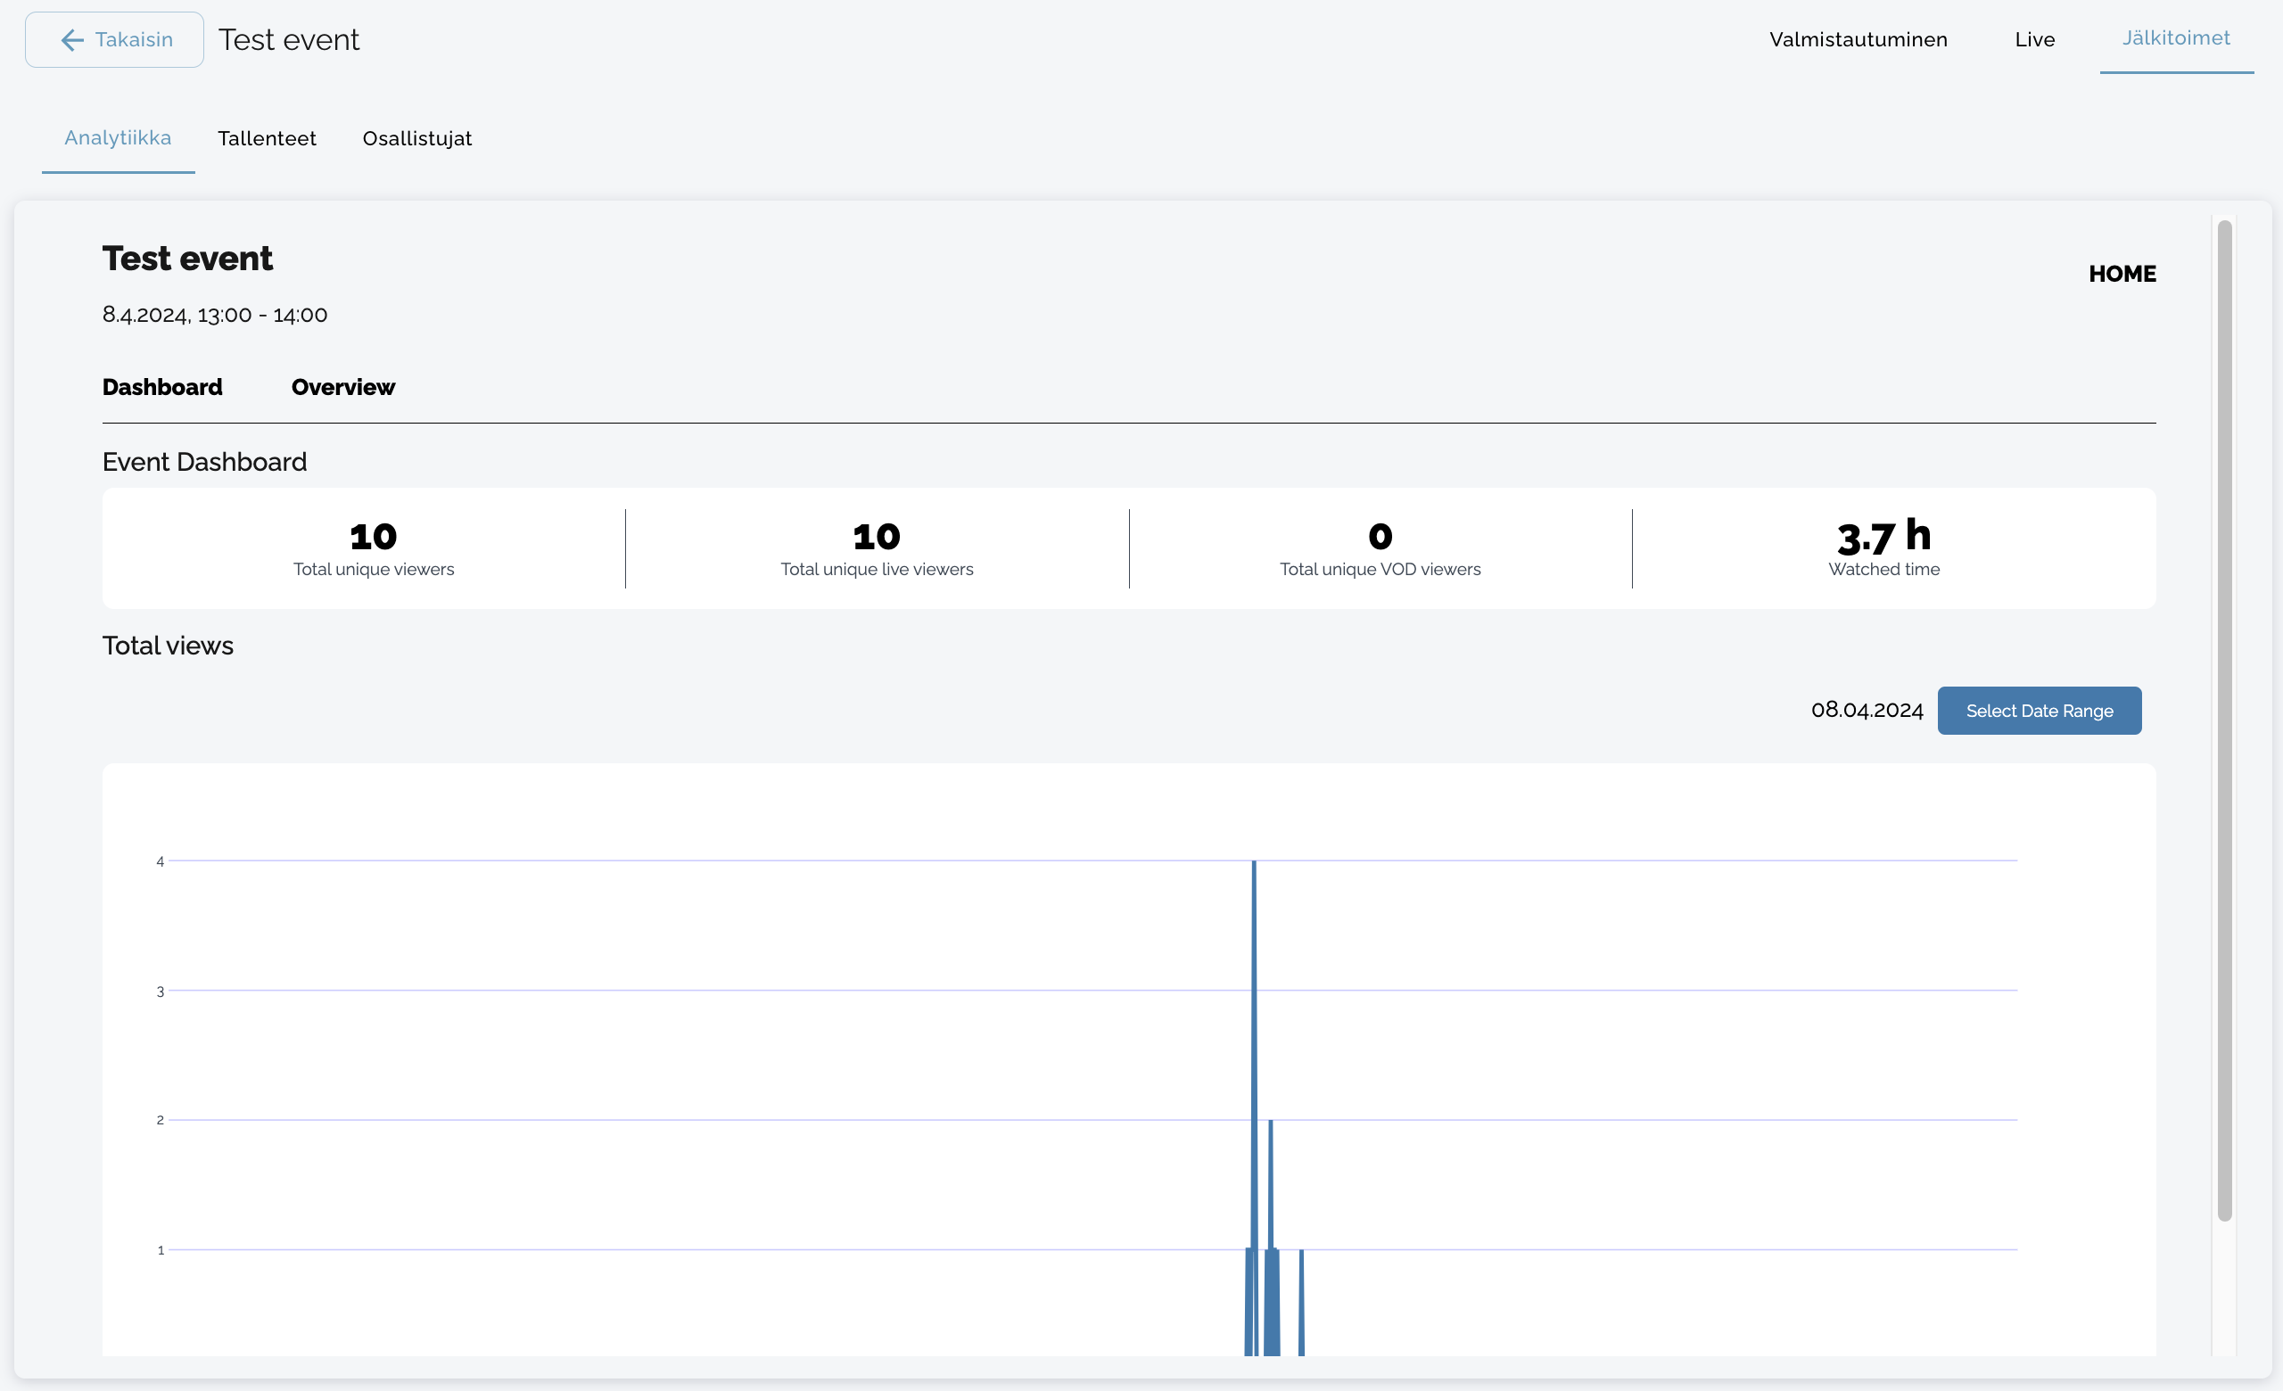Select the Jälkitoimet tab
The image size is (2283, 1391).
[2175, 39]
